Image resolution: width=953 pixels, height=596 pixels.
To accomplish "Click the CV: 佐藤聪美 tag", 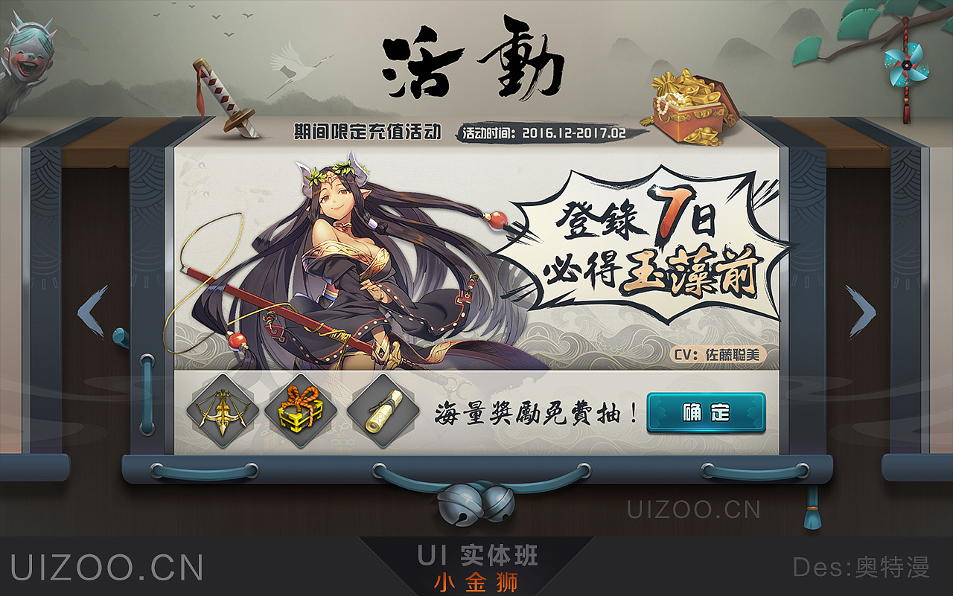I will [716, 355].
